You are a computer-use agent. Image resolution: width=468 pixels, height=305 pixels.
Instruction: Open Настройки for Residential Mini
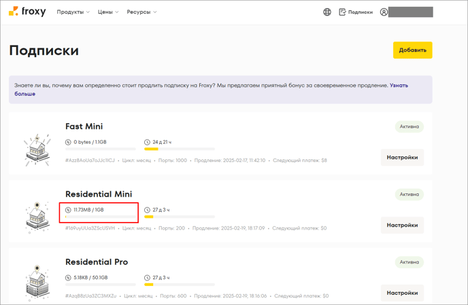402,225
